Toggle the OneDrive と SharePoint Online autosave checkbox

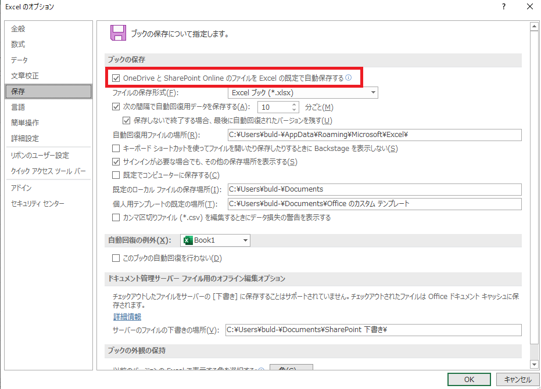click(x=116, y=78)
